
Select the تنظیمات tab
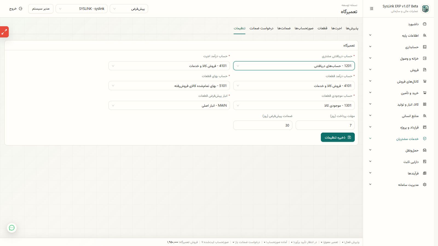click(240, 28)
